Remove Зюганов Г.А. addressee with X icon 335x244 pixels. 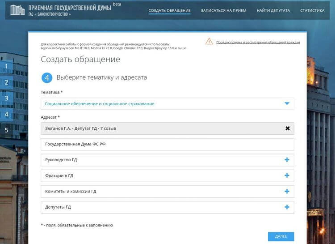click(x=288, y=128)
